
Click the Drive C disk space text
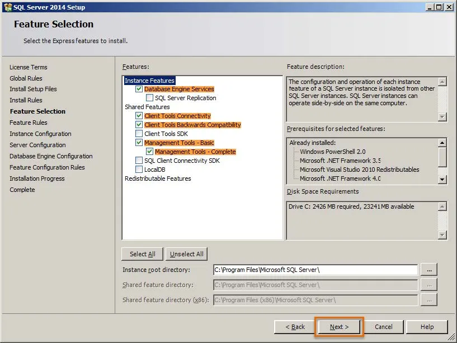[351, 206]
